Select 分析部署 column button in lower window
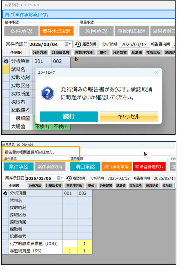This screenshot has height=272, width=187. click(x=106, y=185)
